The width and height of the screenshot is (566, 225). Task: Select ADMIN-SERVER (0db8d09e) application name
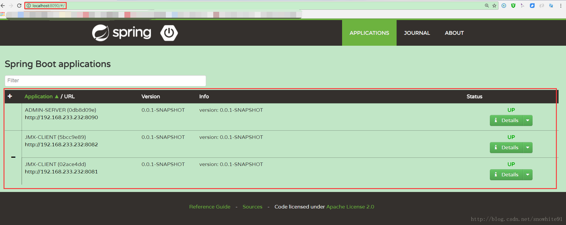point(60,110)
